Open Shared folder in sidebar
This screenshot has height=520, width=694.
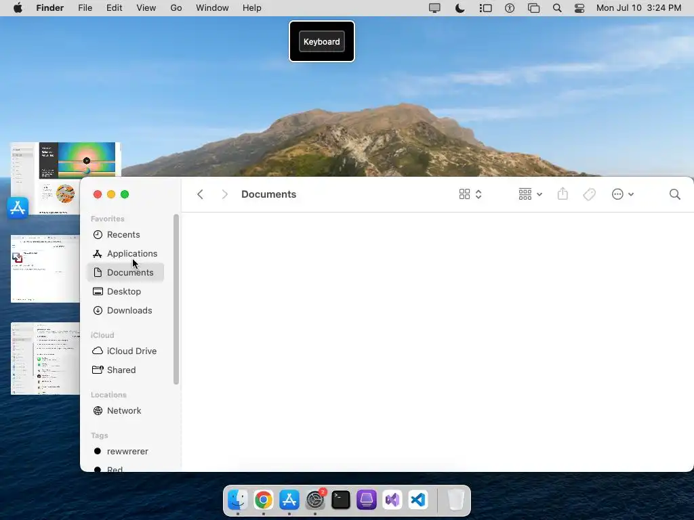point(125,370)
